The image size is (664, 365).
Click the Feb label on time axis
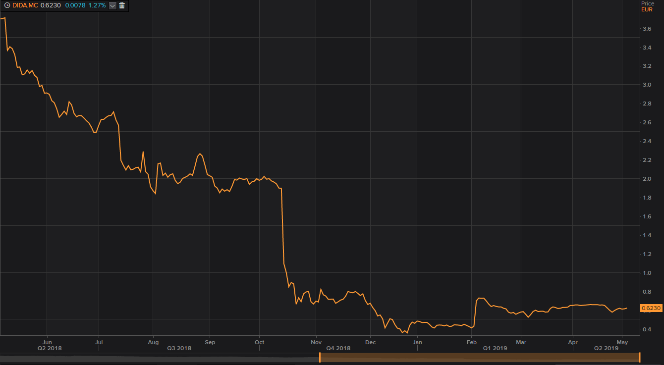(x=471, y=342)
